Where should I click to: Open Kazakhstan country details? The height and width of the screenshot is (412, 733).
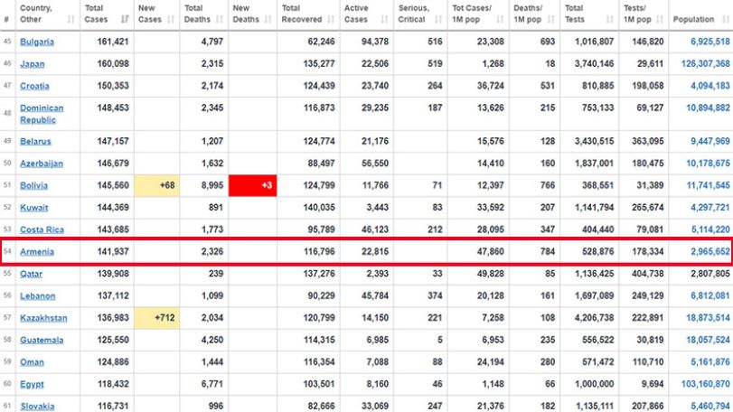tap(43, 318)
